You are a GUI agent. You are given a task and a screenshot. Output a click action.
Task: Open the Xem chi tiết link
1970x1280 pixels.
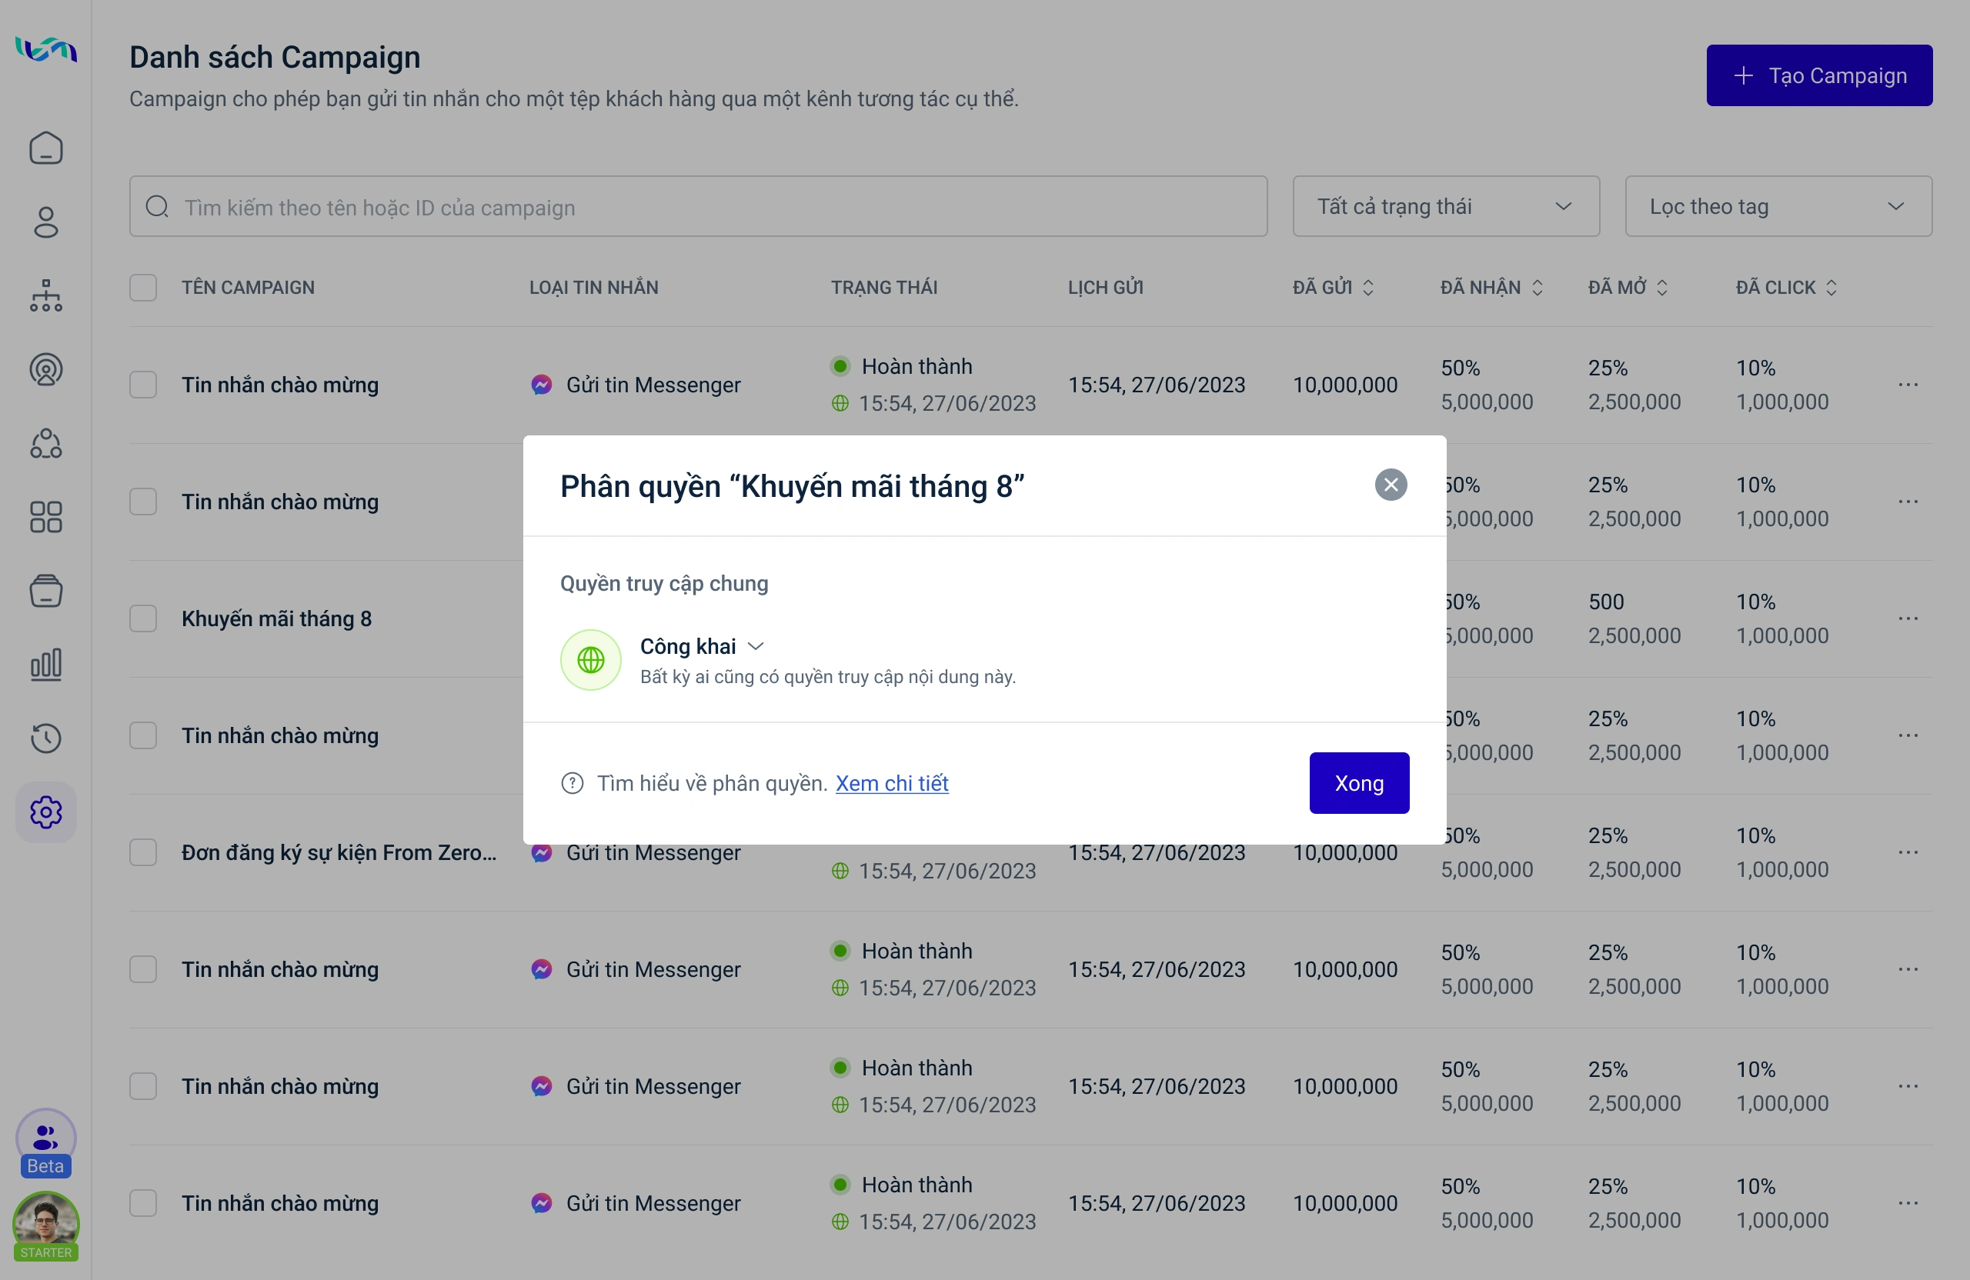pyautogui.click(x=891, y=783)
